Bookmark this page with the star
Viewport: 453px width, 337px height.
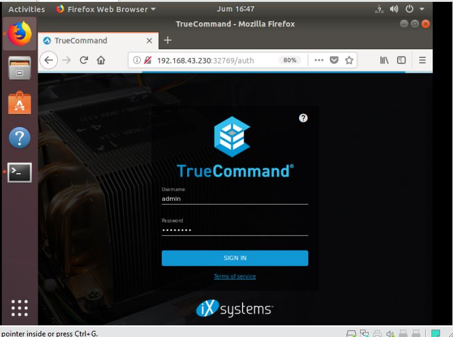(349, 60)
